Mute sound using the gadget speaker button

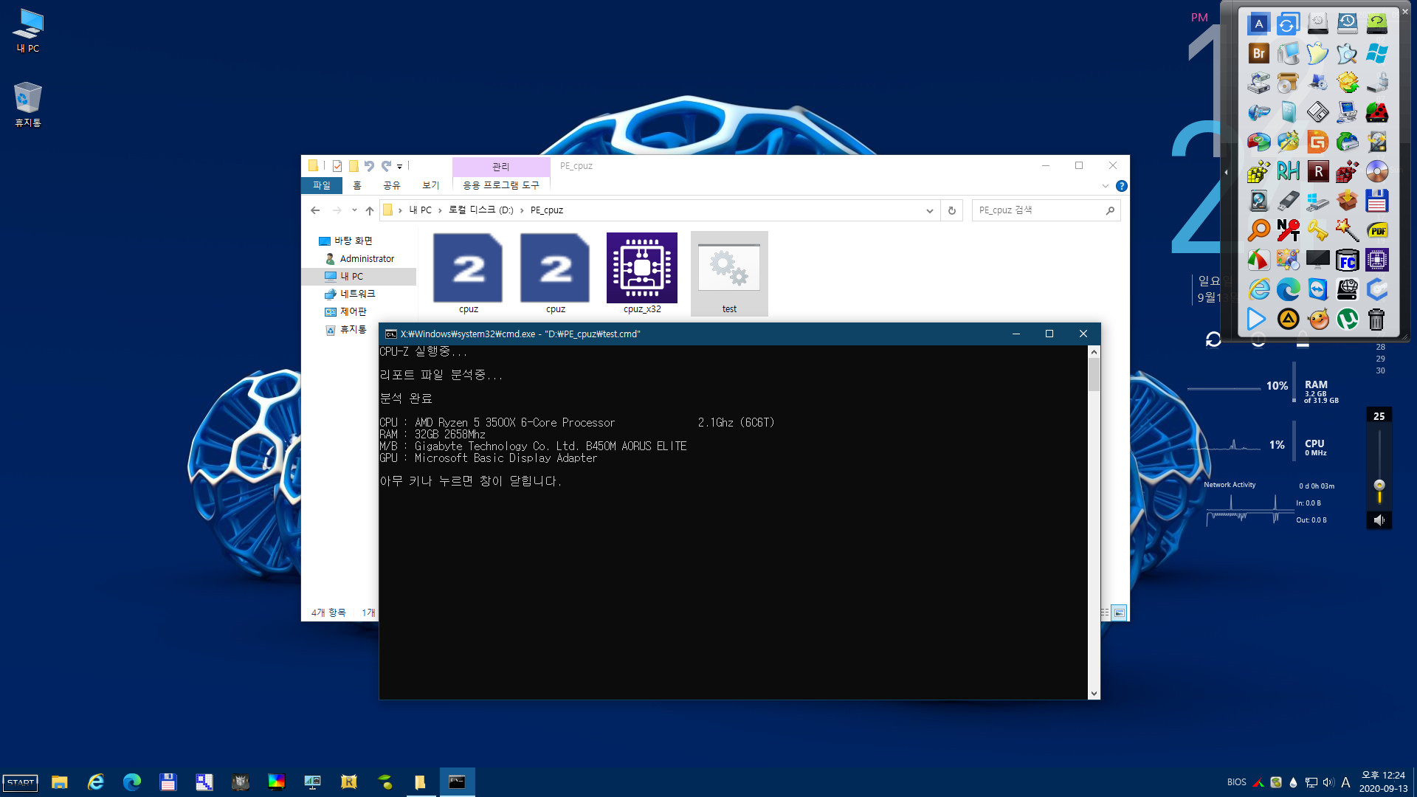[x=1379, y=520]
